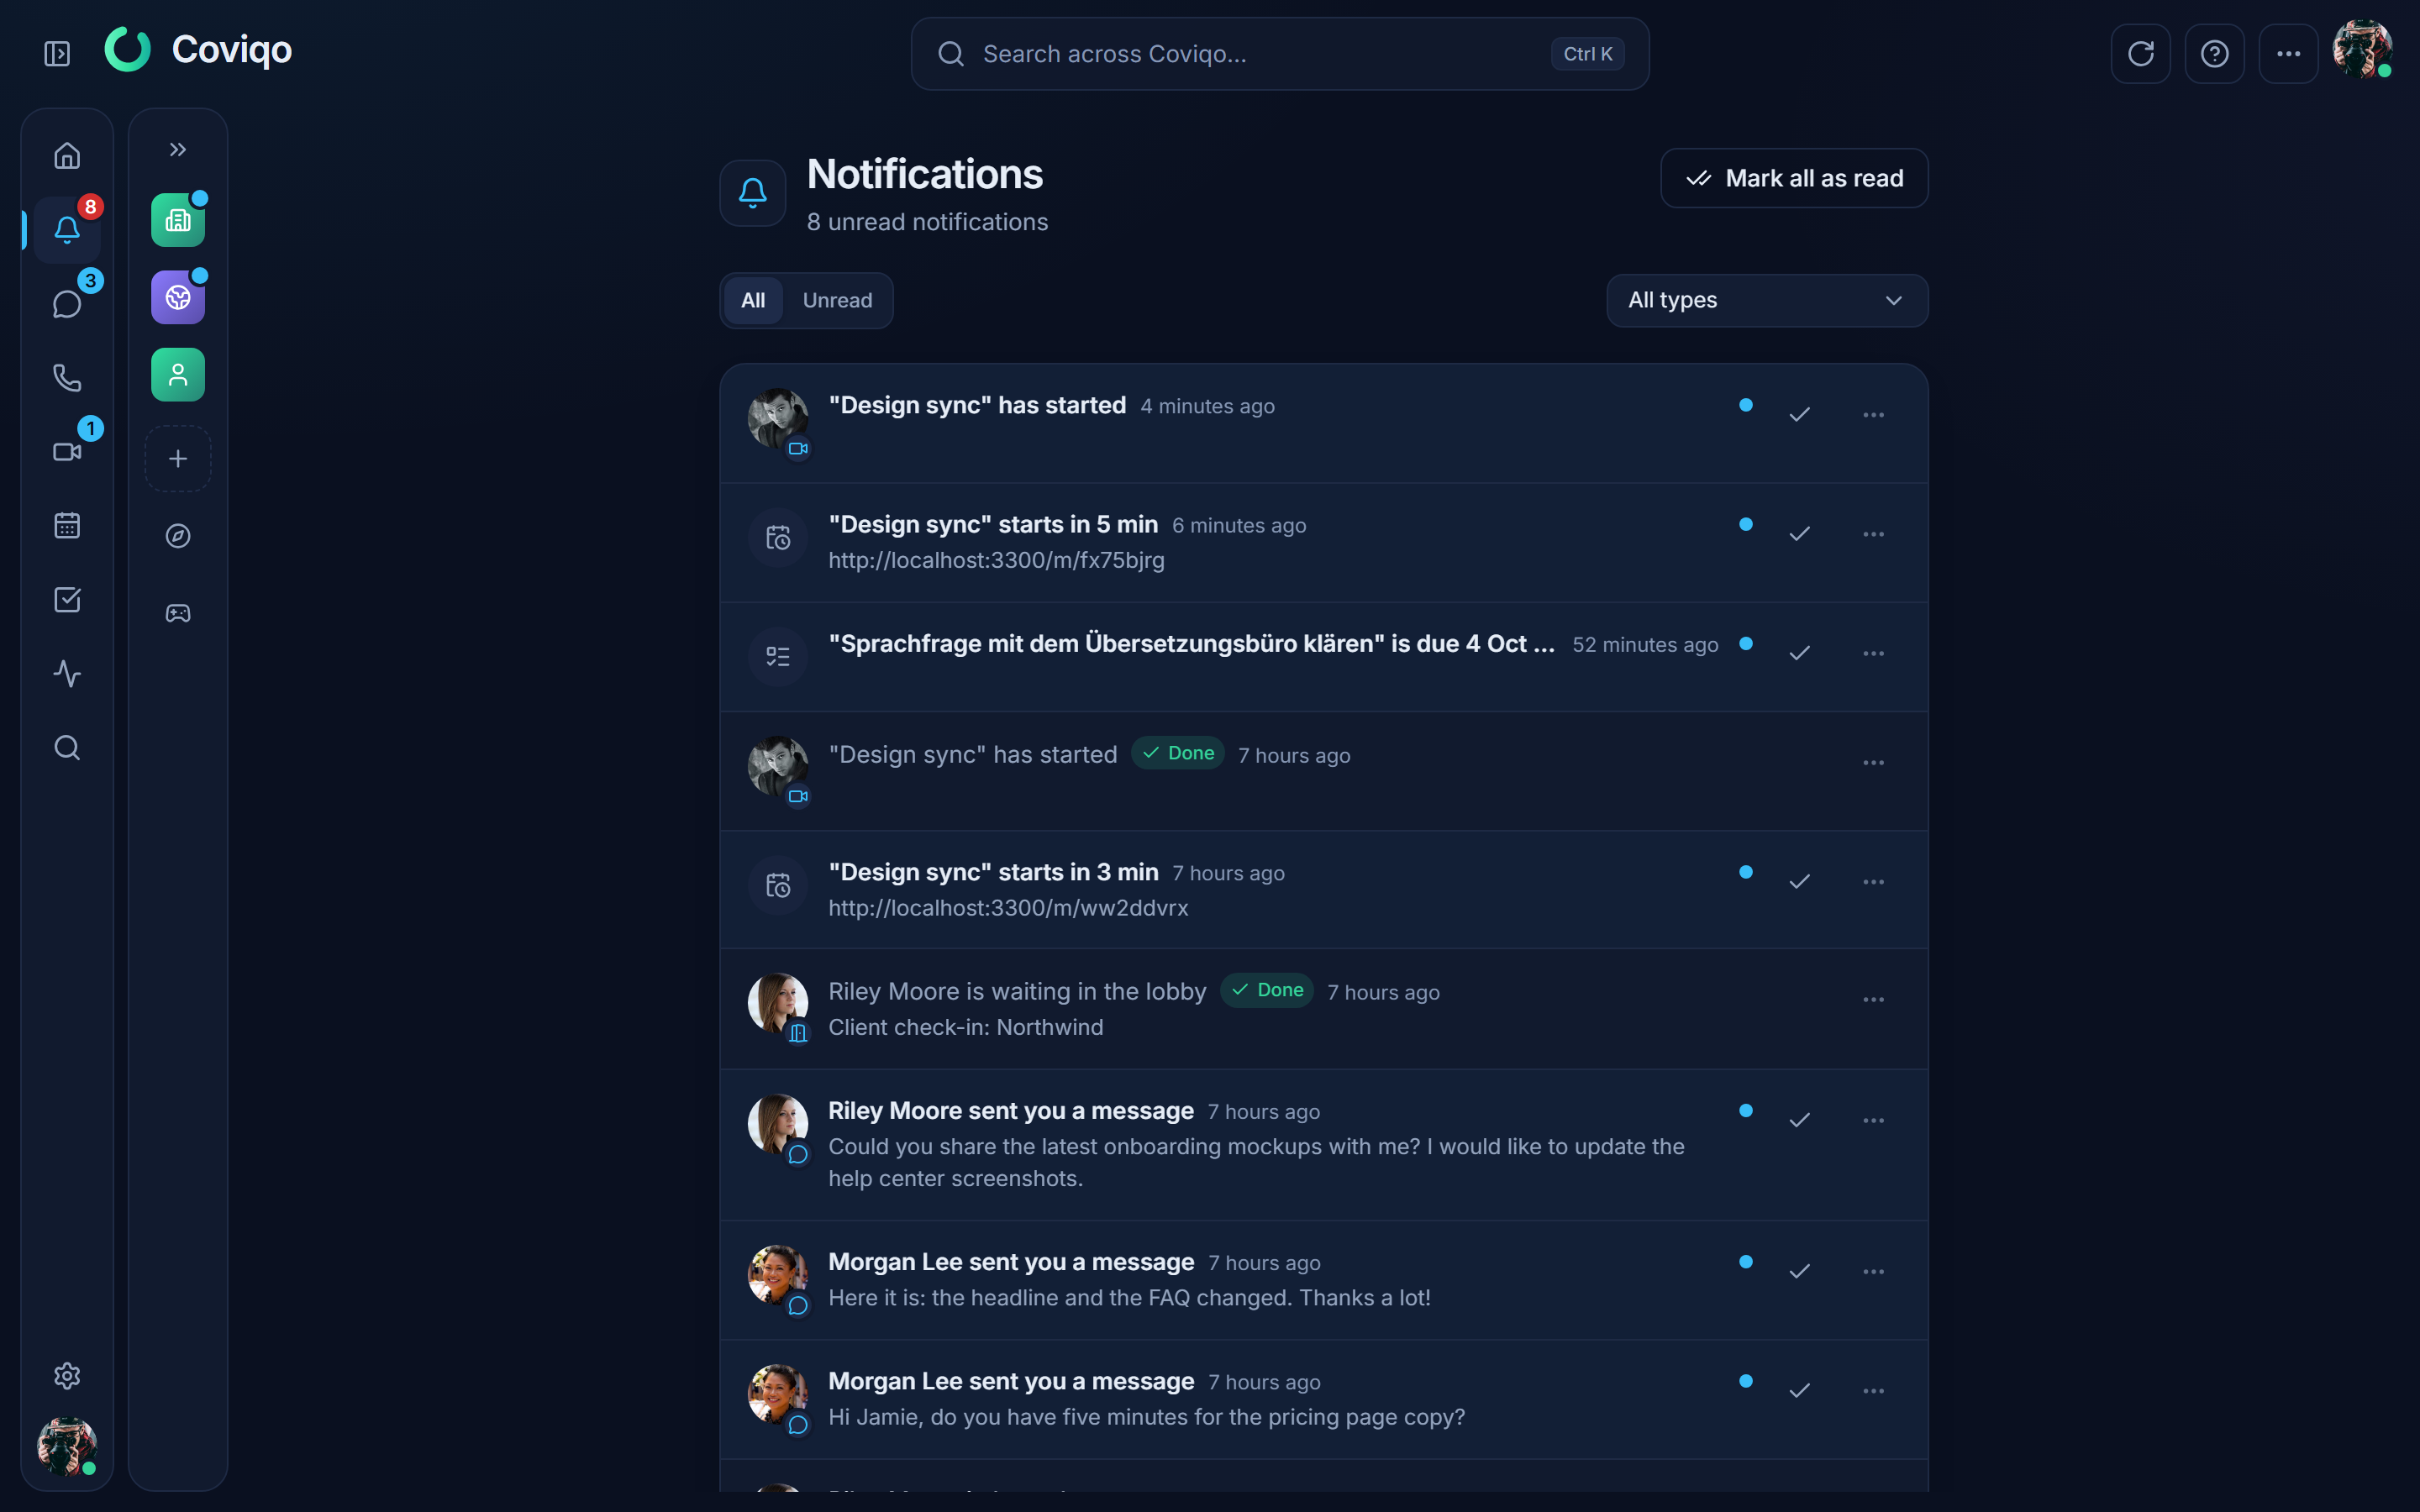Image resolution: width=2420 pixels, height=1512 pixels.
Task: Open the Home icon in sidebar
Action: click(67, 156)
